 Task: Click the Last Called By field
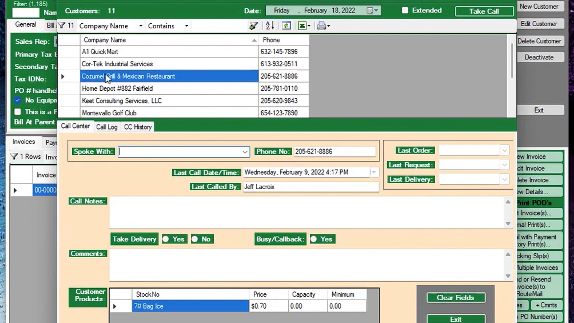point(311,187)
